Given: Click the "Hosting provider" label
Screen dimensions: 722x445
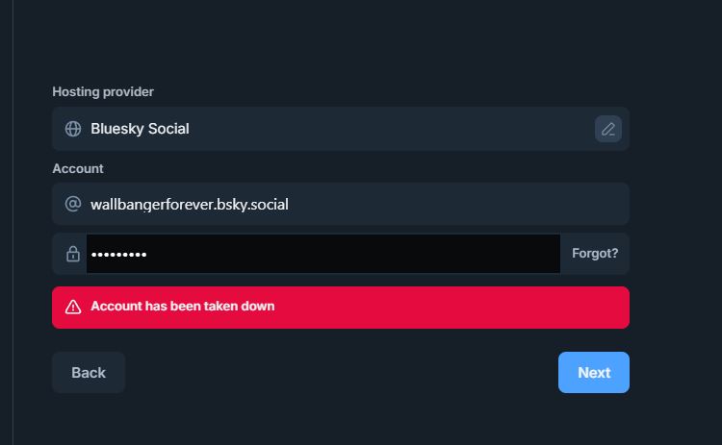Looking at the screenshot, I should click(x=103, y=92).
